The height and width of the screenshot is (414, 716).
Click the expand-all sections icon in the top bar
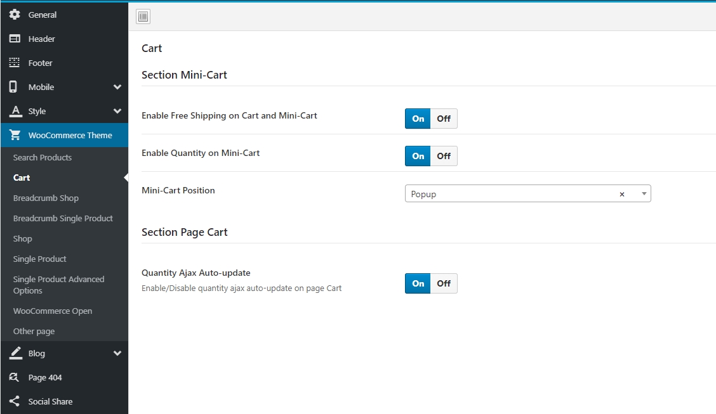[143, 16]
